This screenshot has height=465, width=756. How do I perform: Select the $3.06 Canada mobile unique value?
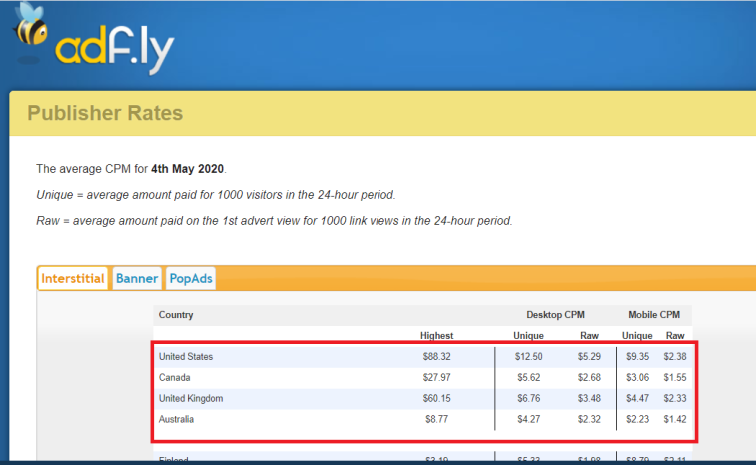(637, 378)
